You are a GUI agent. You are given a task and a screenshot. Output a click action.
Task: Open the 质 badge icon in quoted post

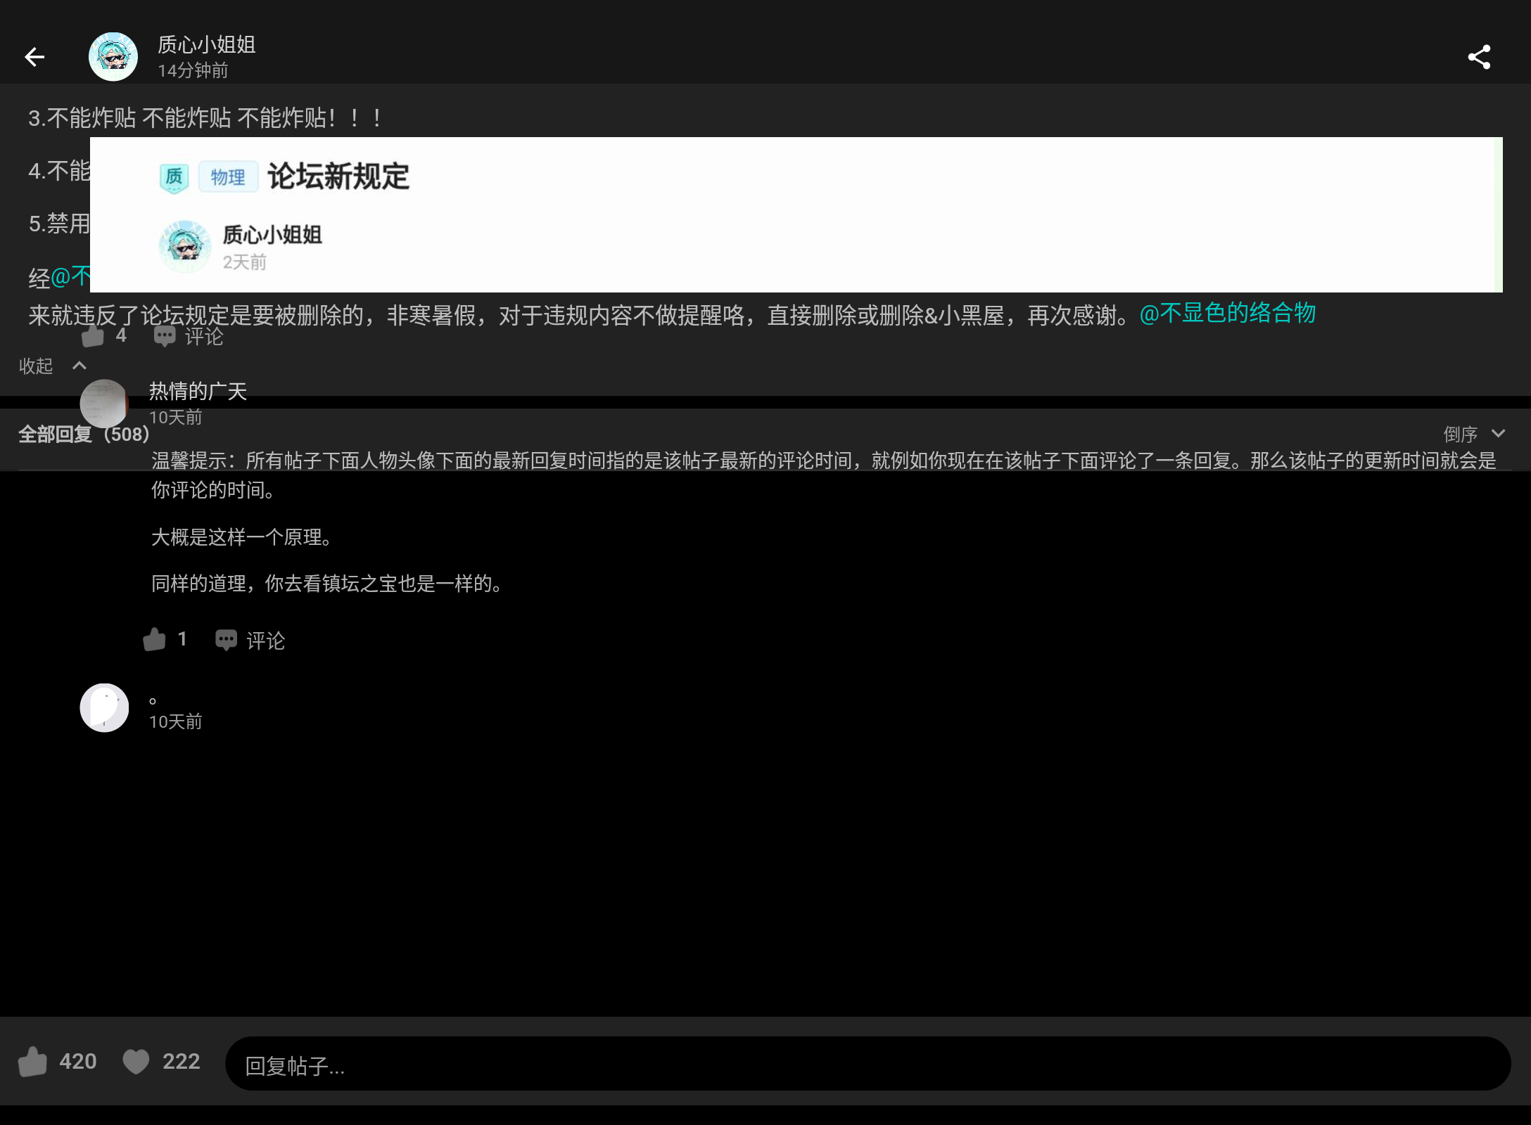point(174,177)
